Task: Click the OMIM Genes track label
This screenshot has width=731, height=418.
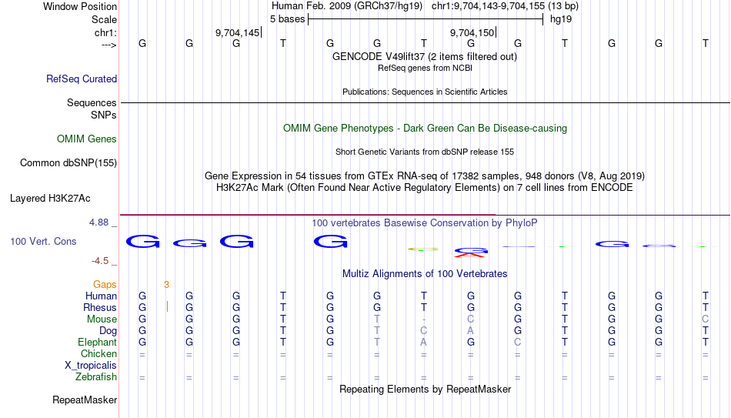Action: pyautogui.click(x=86, y=139)
